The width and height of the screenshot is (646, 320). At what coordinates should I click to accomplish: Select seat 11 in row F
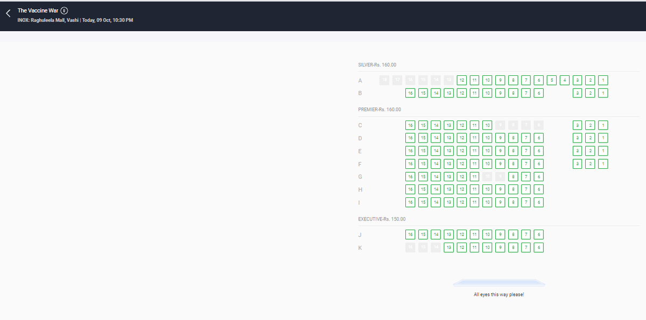[474, 163]
